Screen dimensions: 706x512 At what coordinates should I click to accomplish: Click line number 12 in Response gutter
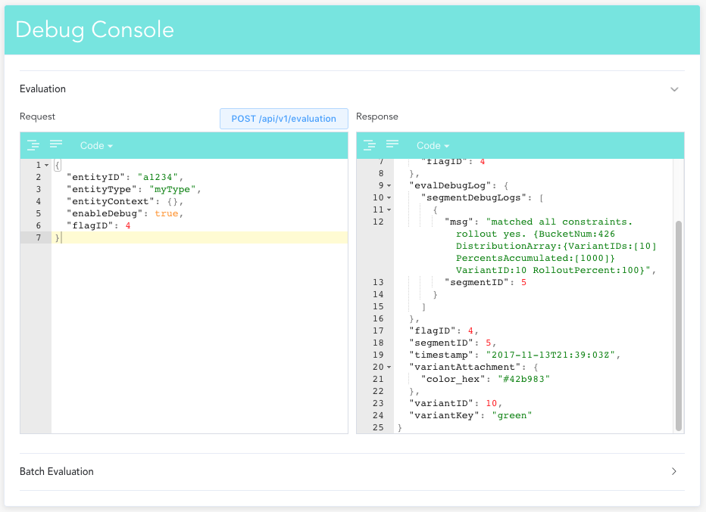click(378, 222)
